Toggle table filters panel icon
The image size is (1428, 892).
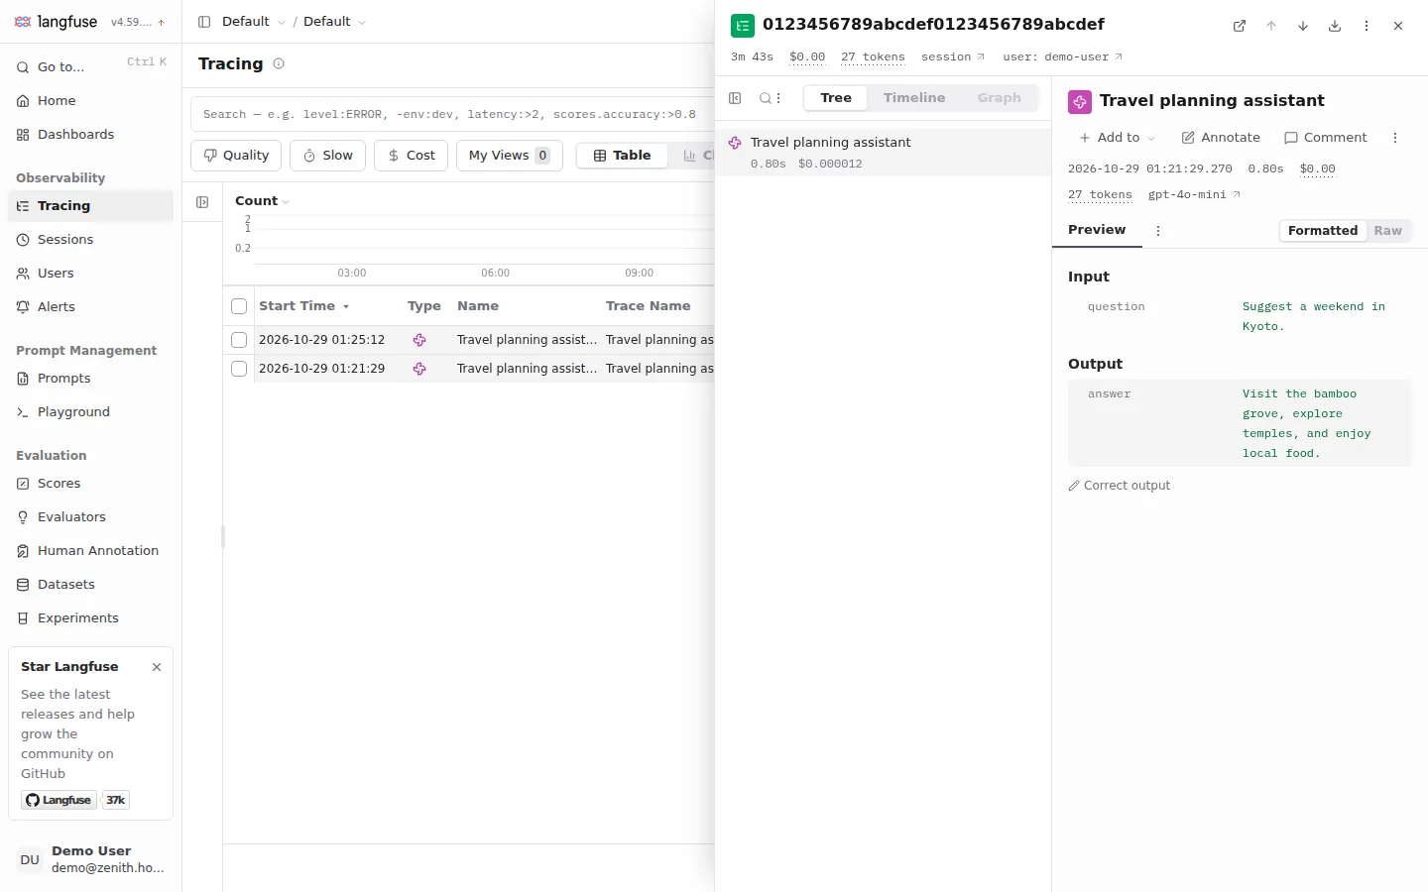coord(202,202)
